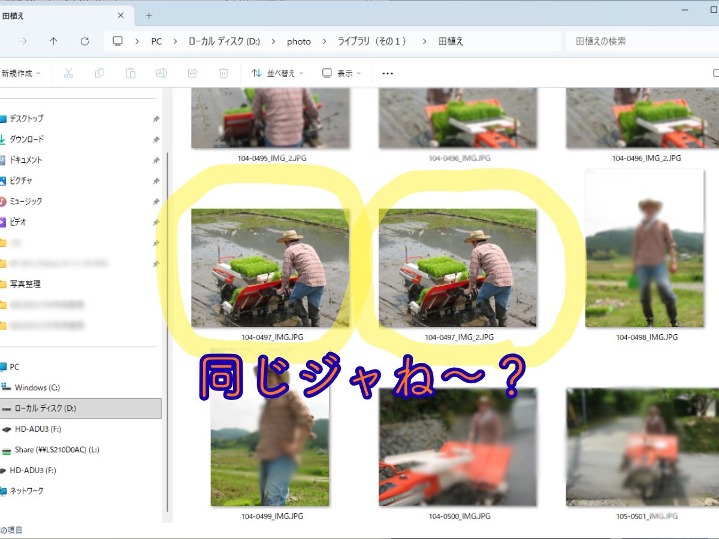This screenshot has height=539, width=719.
Task: Open the 並べ替え sort dropdown
Action: [277, 73]
